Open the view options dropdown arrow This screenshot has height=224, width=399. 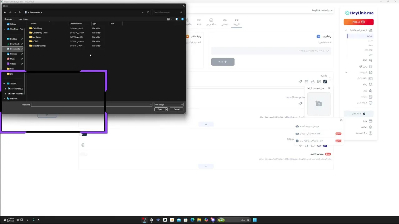171,19
